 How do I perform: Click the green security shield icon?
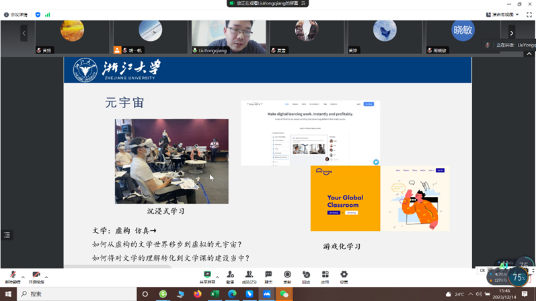pyautogui.click(x=38, y=14)
